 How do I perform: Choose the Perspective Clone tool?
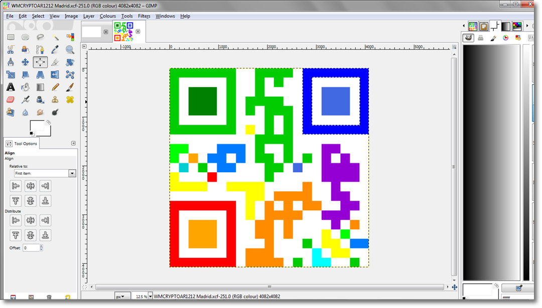point(11,112)
